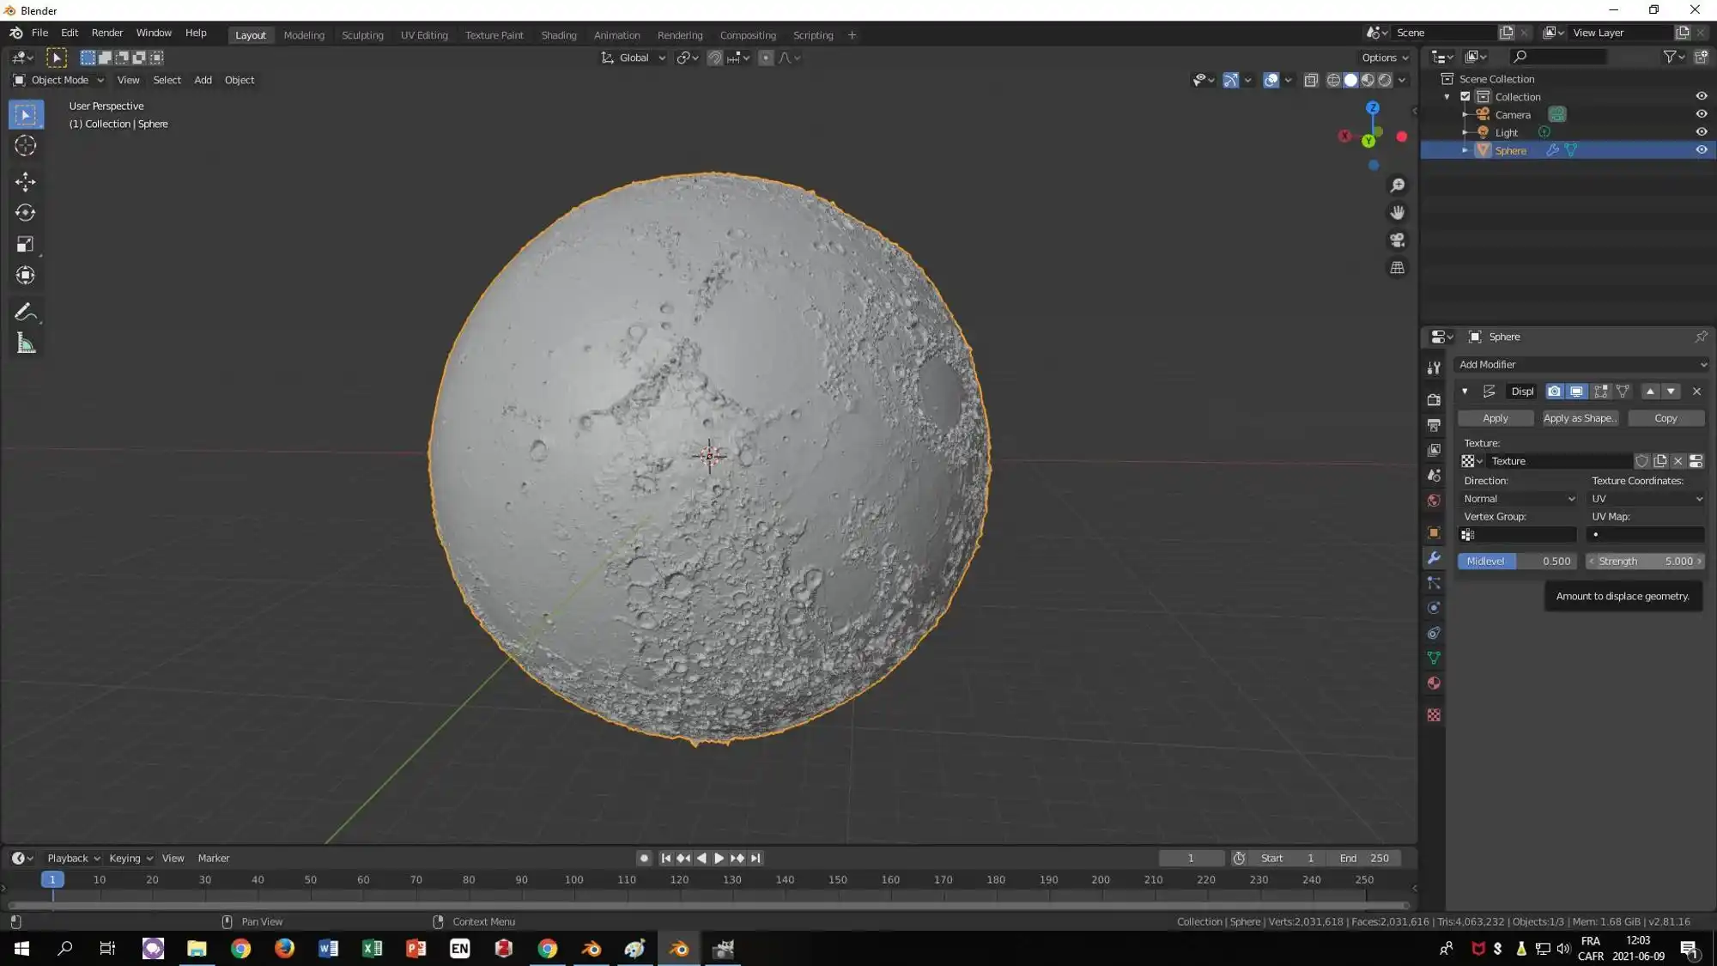Open the Material properties tab
1717x966 pixels.
click(x=1433, y=683)
